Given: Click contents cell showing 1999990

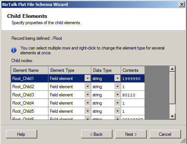Looking at the screenshot, I should click(x=133, y=79).
